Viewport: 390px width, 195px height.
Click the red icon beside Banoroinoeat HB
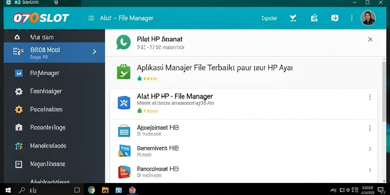coord(124,172)
